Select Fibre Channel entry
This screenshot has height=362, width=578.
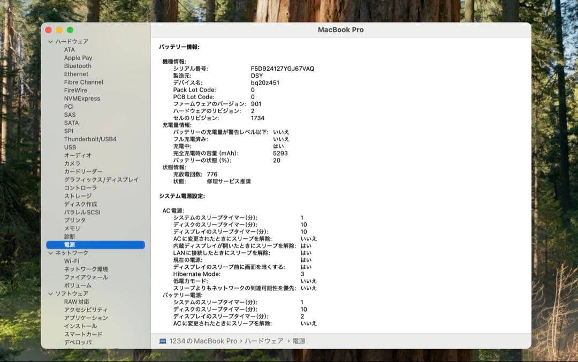tap(83, 82)
